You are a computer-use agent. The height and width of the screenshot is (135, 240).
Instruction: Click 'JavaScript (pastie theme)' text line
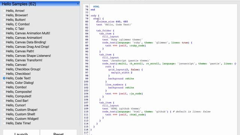pyautogui.click(x=126, y=61)
